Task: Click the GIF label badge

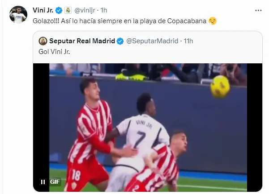Action: click(55, 182)
